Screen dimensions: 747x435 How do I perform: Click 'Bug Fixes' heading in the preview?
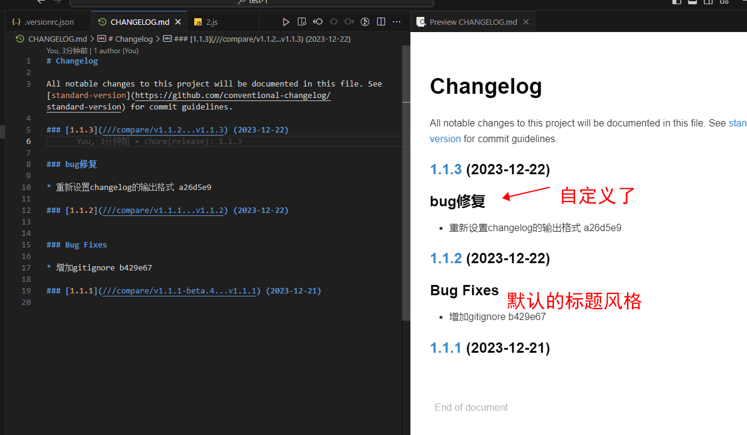coord(465,290)
